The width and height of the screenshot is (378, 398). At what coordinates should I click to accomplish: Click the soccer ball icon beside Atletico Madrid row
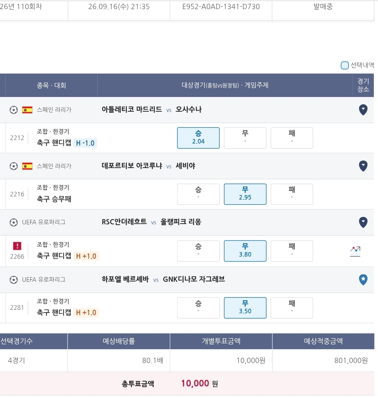click(x=13, y=110)
